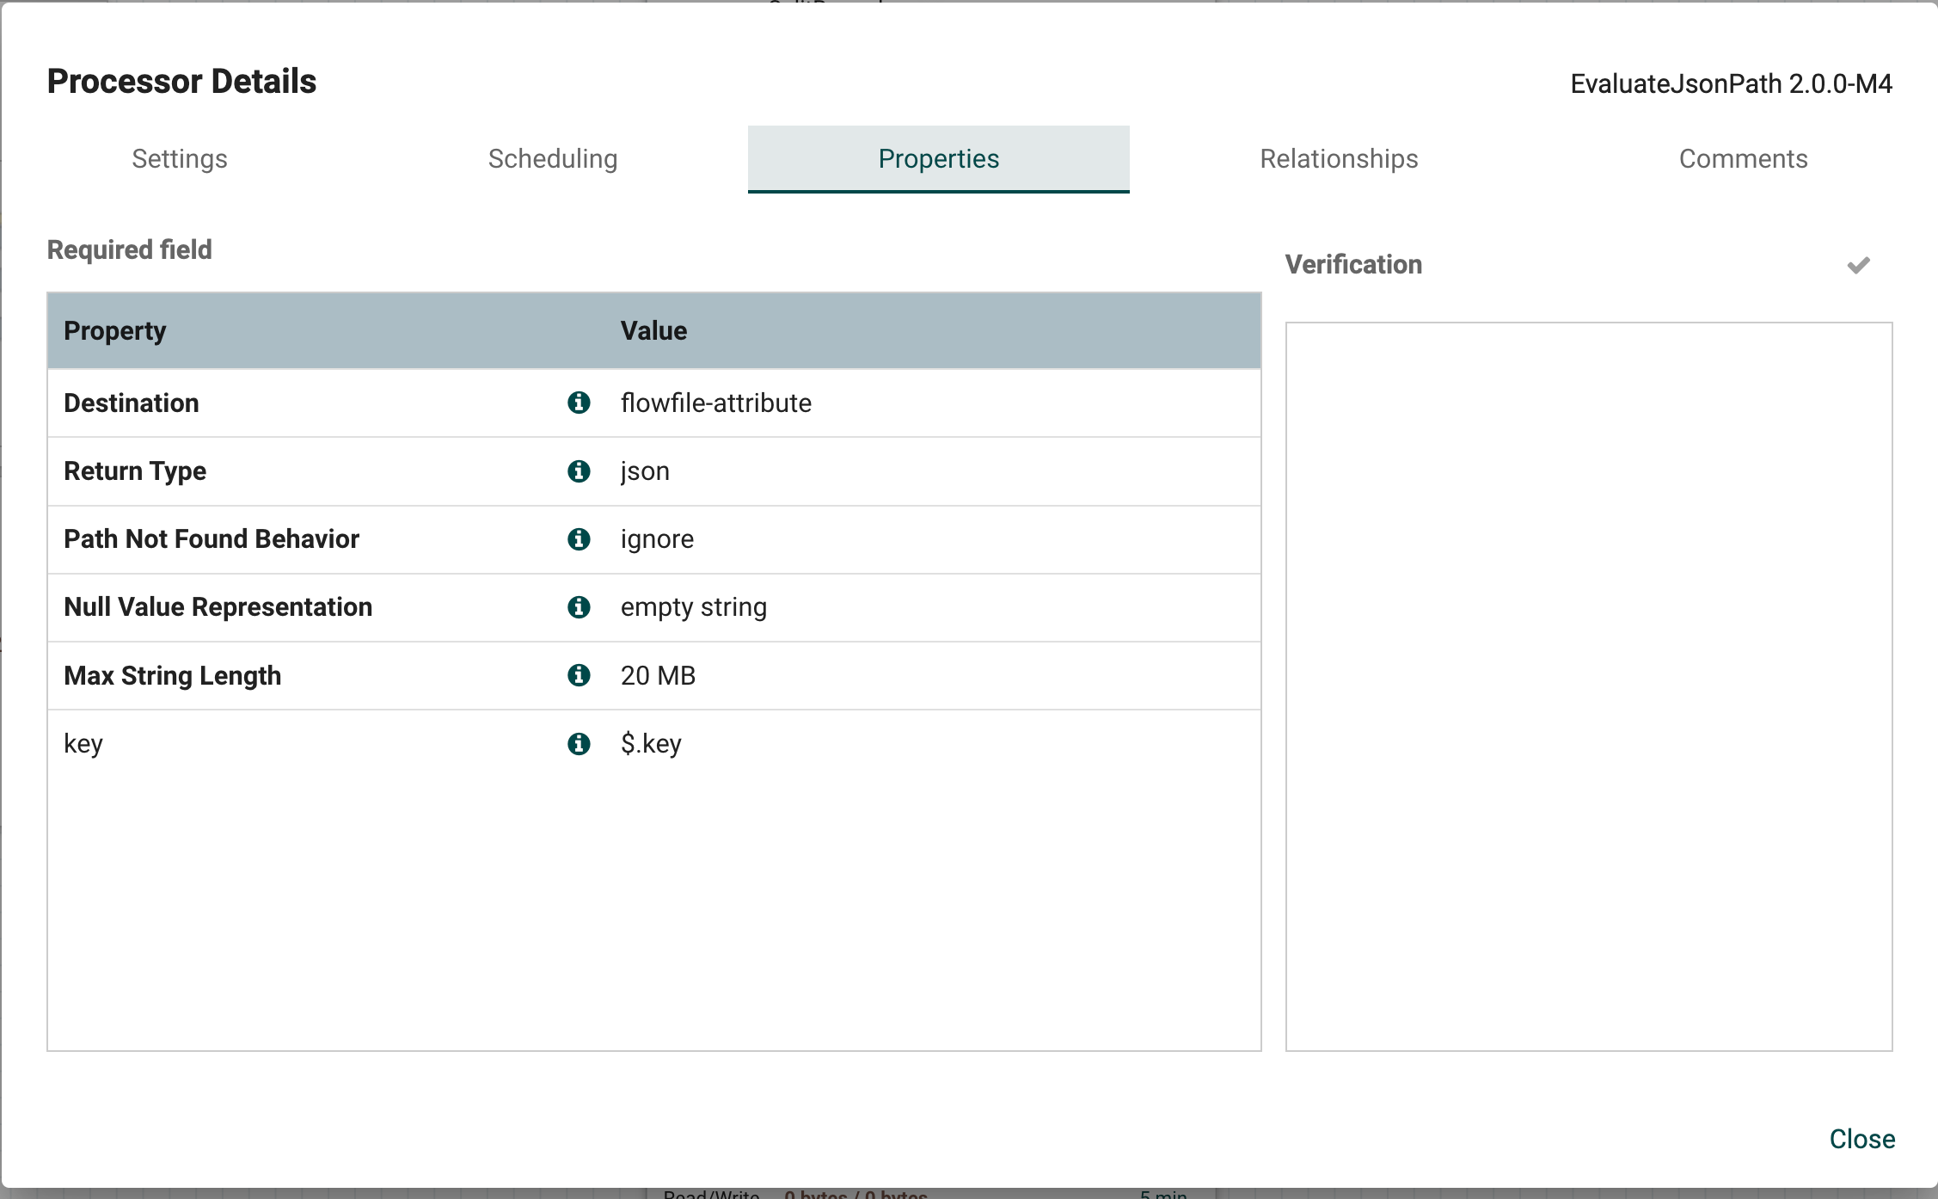Switch to the Settings tab
This screenshot has width=1938, height=1199.
click(180, 158)
